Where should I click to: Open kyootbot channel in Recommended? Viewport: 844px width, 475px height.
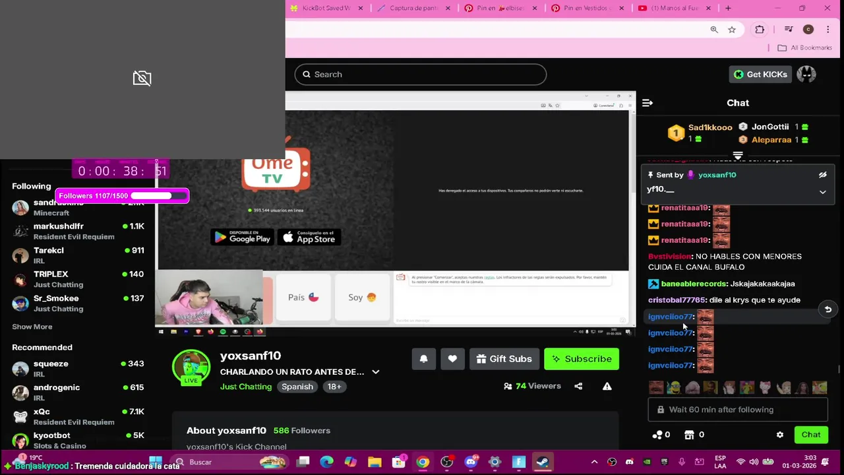[78, 440]
